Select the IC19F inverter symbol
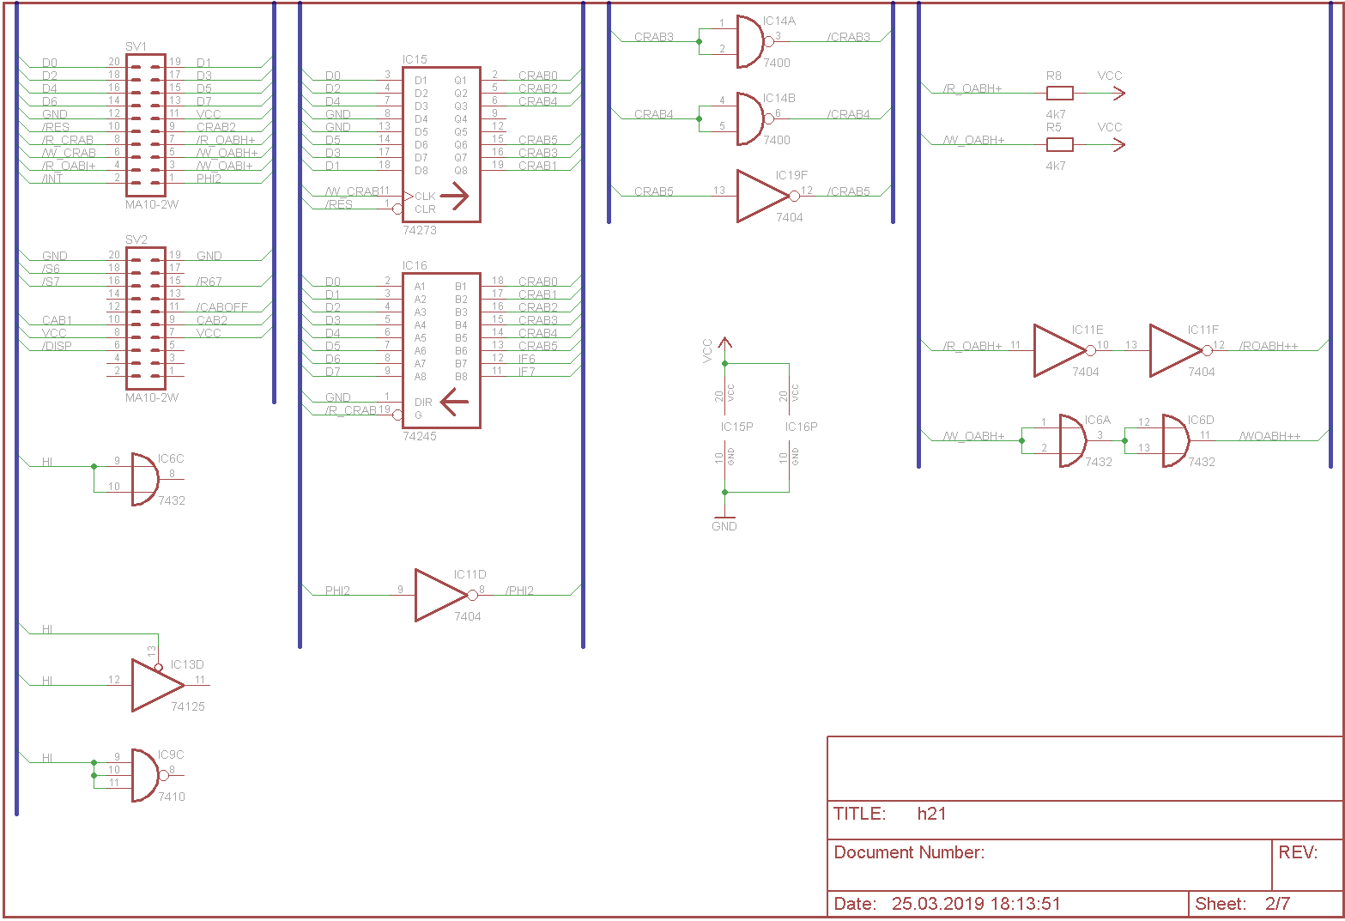 pyautogui.click(x=760, y=197)
